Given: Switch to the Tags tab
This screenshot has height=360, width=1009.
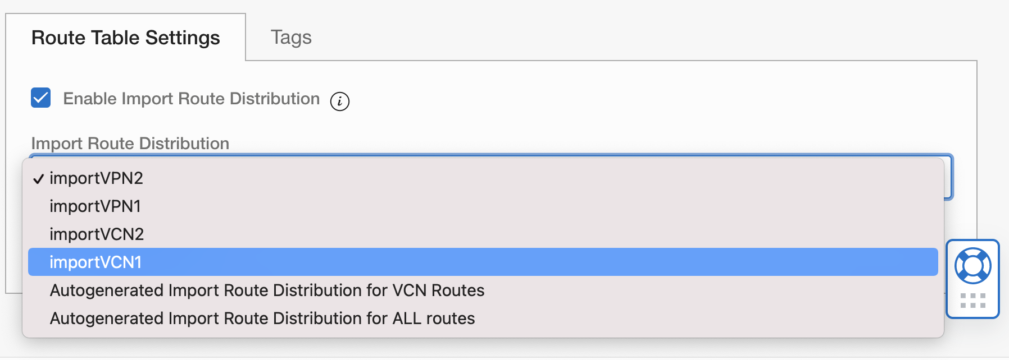Looking at the screenshot, I should coord(290,38).
